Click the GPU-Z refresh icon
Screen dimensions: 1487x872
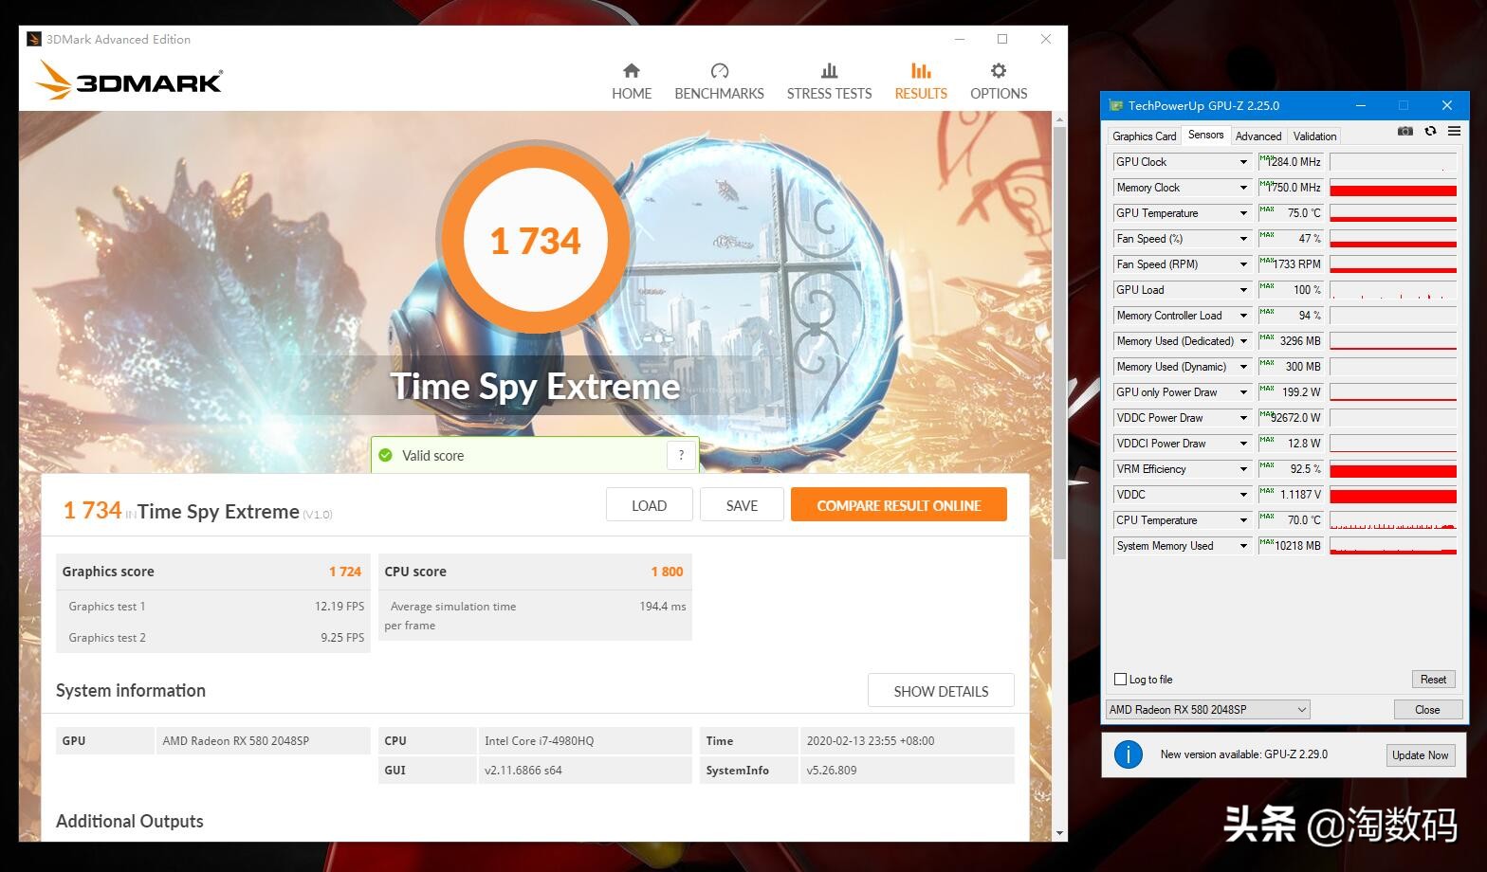[x=1430, y=132]
